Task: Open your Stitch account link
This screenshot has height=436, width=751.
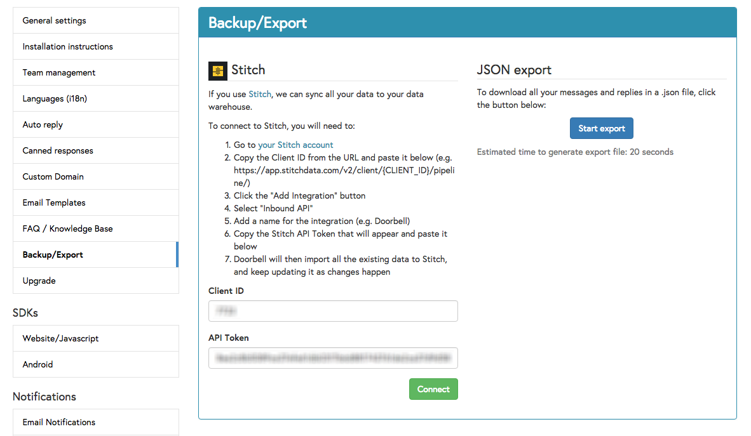Action: tap(295, 145)
